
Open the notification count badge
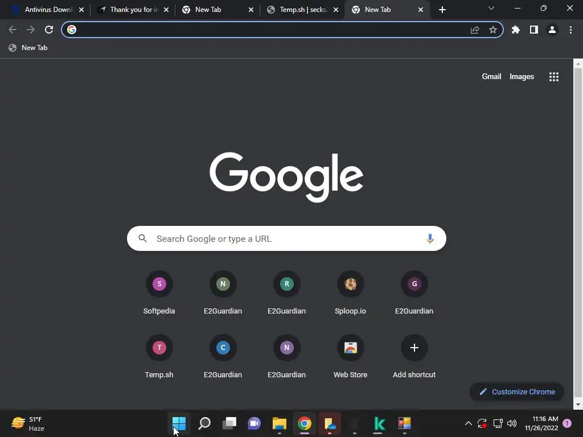coord(568,423)
